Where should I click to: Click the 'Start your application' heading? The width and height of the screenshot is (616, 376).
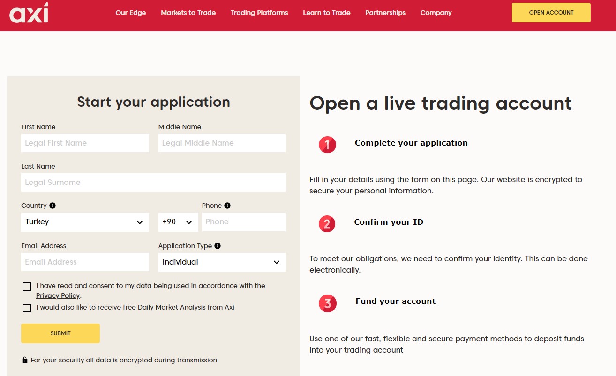point(153,102)
